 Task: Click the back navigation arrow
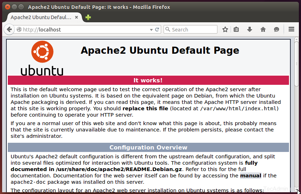click(x=9, y=30)
